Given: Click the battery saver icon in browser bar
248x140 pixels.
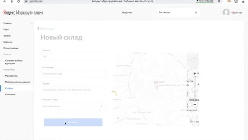Looking at the screenshot, I should (x=229, y=1).
